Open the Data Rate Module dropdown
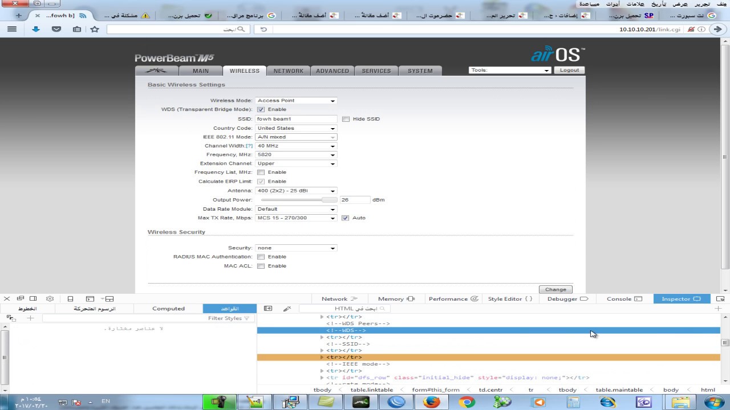Image resolution: width=730 pixels, height=410 pixels. pyautogui.click(x=296, y=209)
